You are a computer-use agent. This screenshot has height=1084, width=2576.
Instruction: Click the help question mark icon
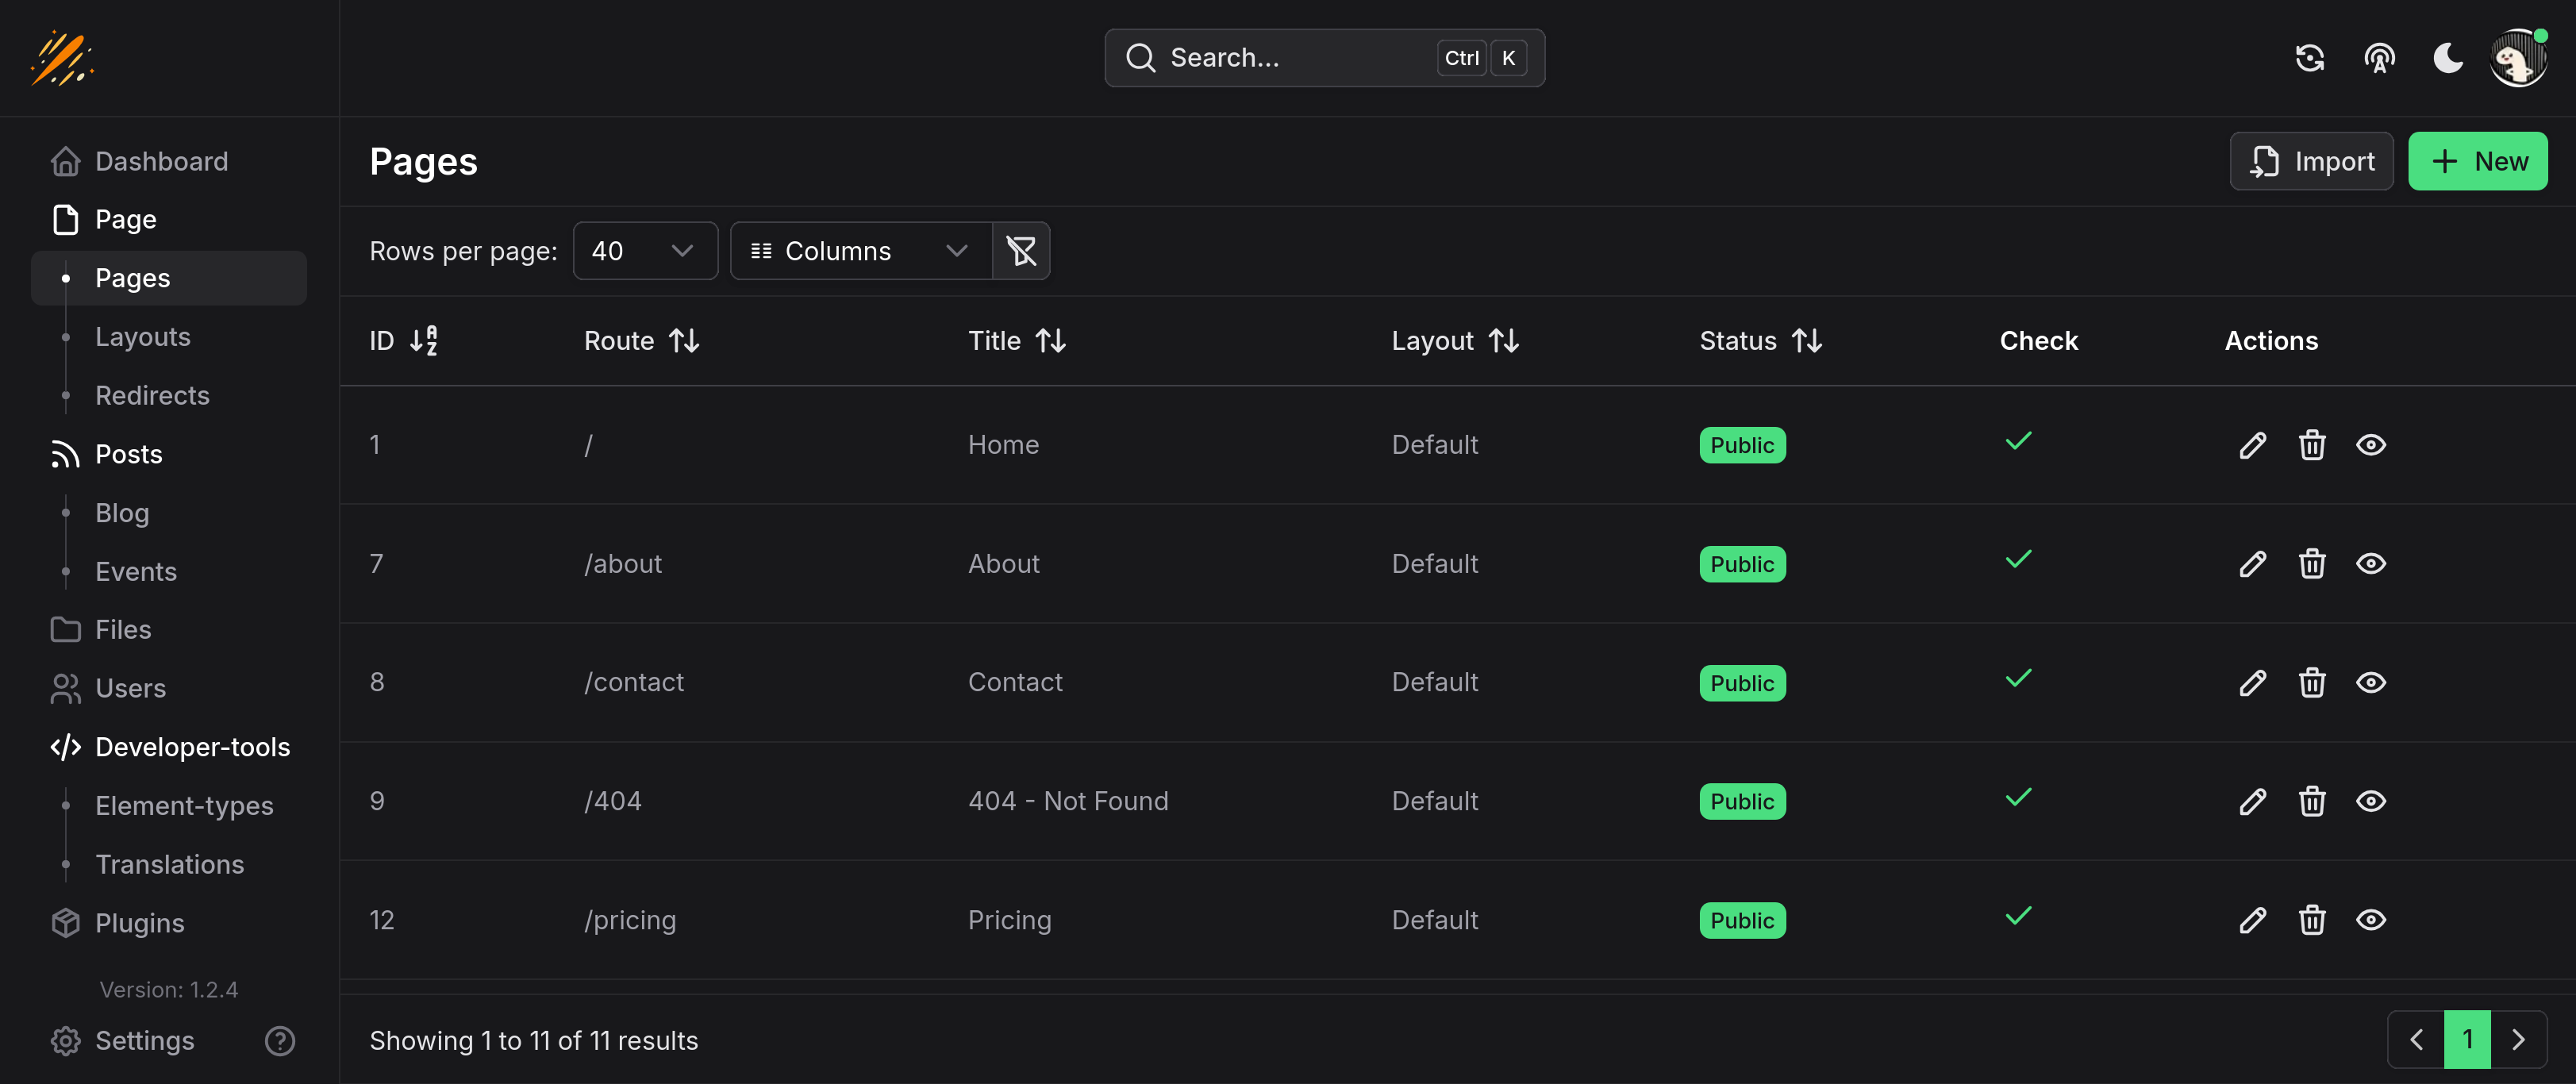[x=279, y=1041]
